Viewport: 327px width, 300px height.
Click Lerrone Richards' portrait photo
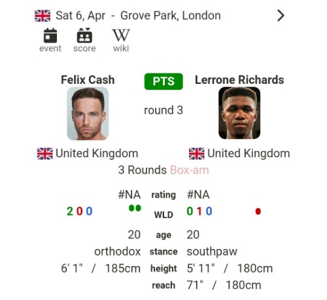click(x=239, y=113)
